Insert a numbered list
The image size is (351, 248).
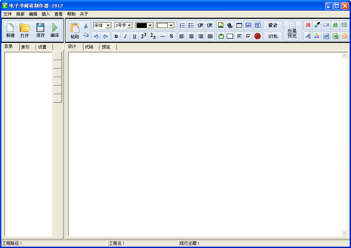(x=182, y=26)
